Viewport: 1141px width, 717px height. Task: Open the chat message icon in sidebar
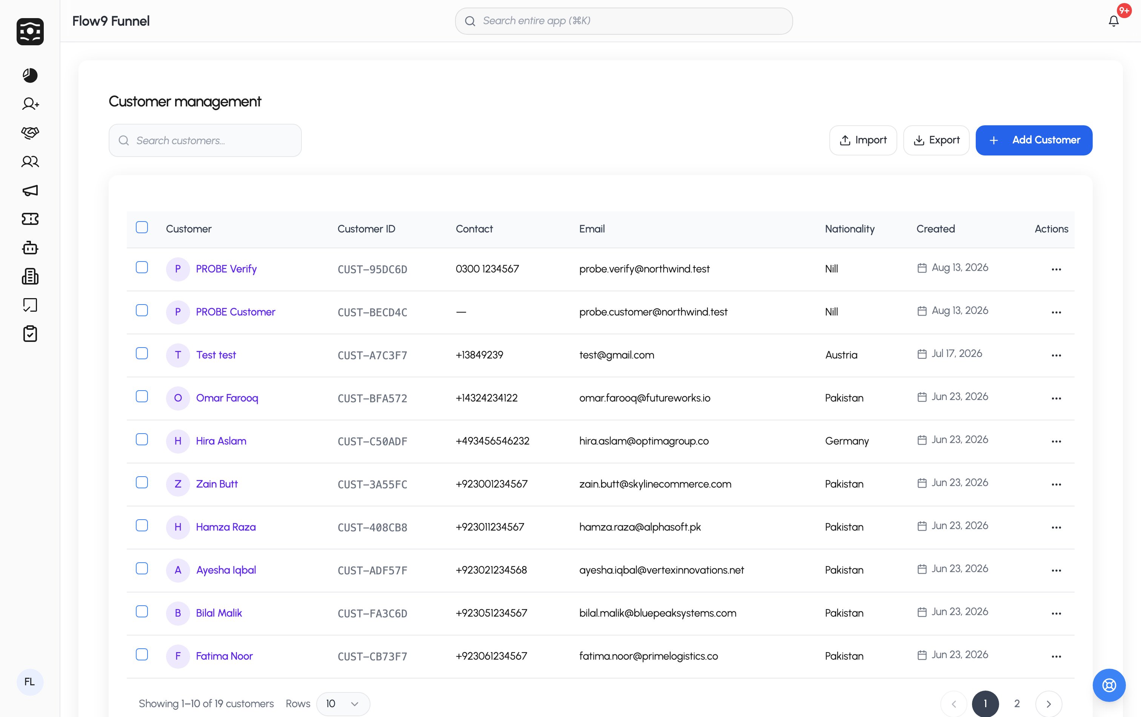tap(30, 305)
